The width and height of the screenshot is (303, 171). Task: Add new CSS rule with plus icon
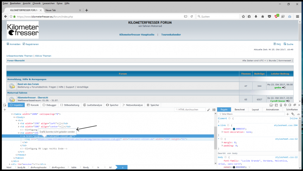(288, 114)
